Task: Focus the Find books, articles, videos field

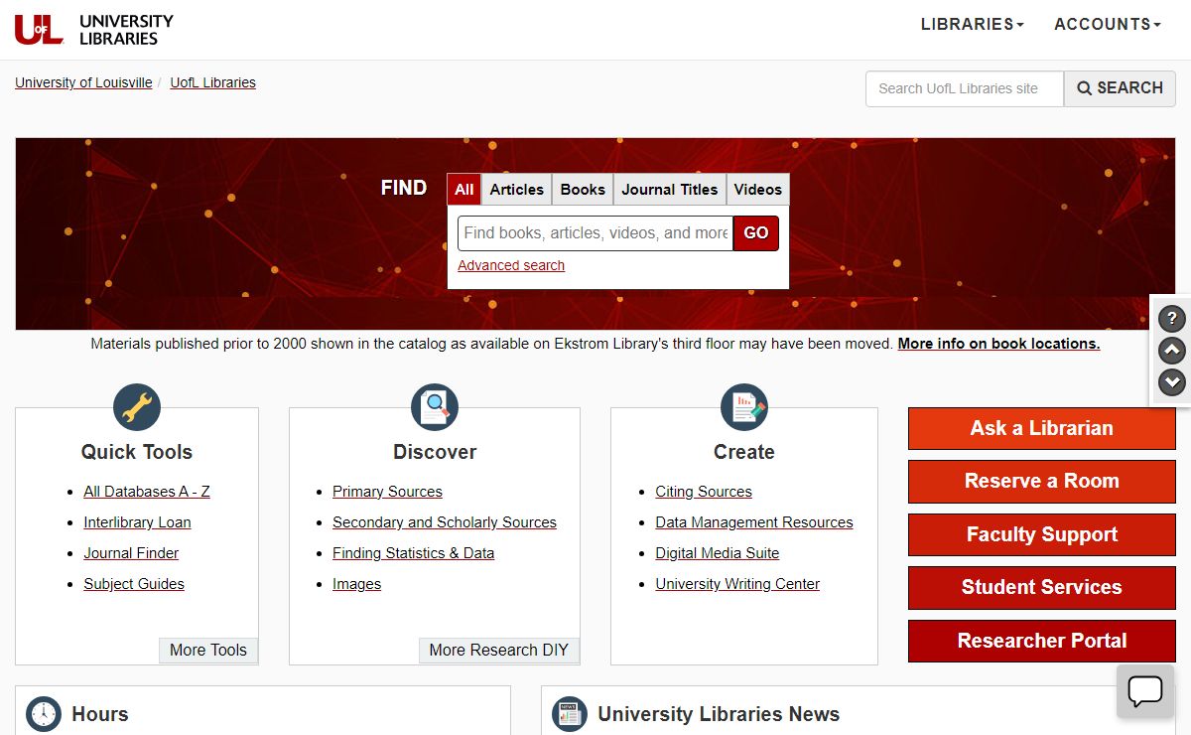Action: pos(595,233)
